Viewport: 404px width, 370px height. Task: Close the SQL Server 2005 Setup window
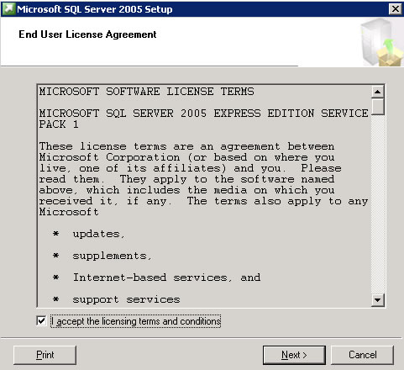coord(396,9)
